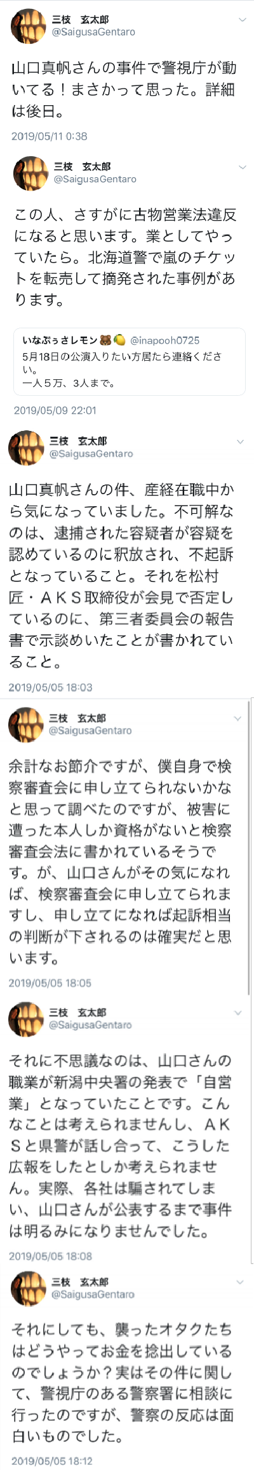Viewport: 254px width, 1470px height.
Task: Expand the chevron menu on the 18:03 tweet
Action: point(240,442)
